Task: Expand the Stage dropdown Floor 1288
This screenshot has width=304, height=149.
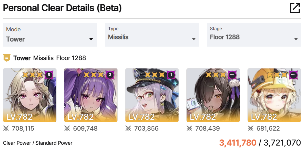Action: pyautogui.click(x=254, y=35)
